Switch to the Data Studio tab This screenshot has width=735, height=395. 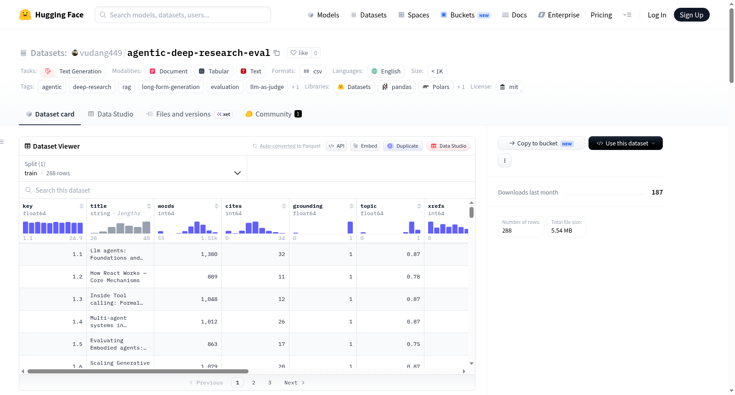pyautogui.click(x=111, y=114)
